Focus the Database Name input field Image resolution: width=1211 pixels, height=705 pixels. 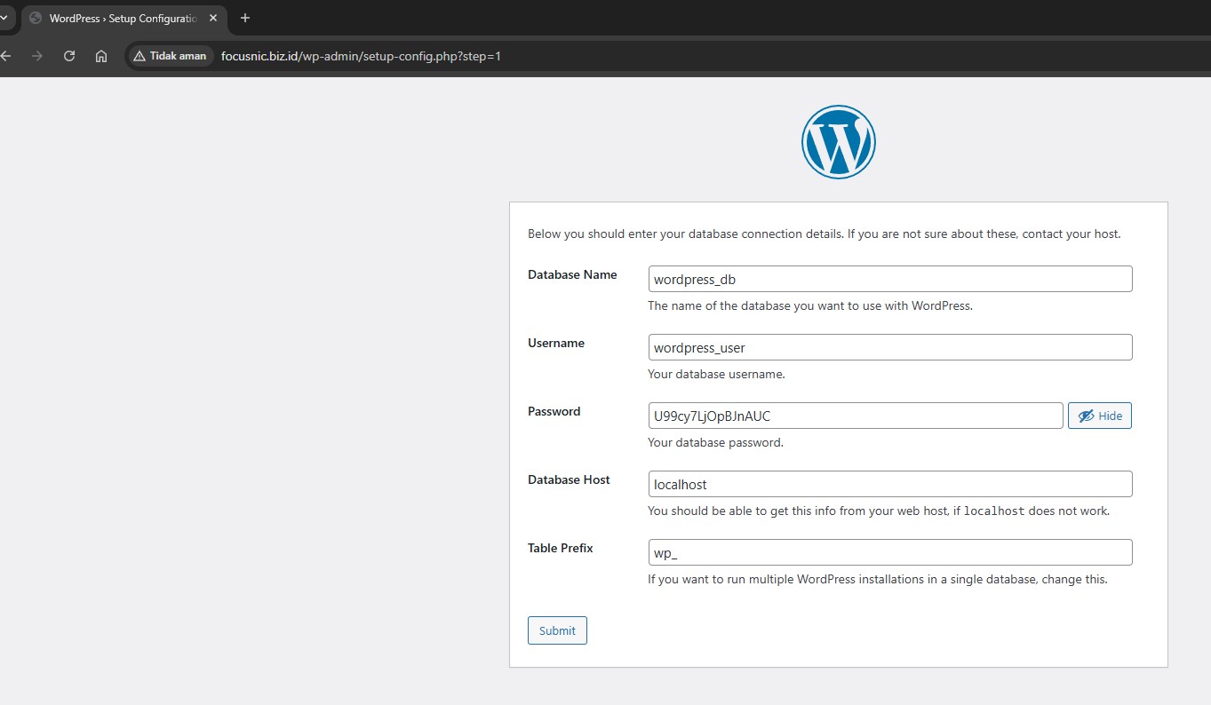click(x=889, y=279)
